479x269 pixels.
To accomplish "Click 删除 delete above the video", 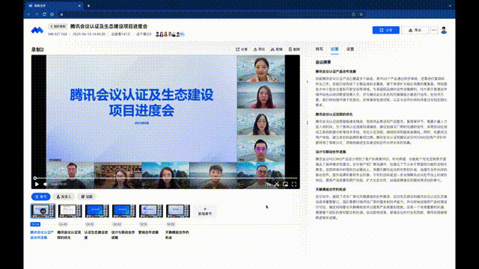I will click(x=294, y=49).
